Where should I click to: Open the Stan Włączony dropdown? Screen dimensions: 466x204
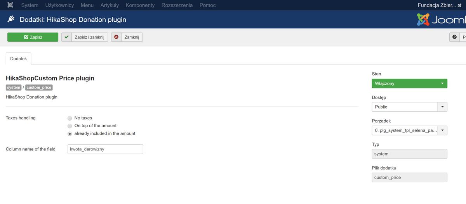409,83
